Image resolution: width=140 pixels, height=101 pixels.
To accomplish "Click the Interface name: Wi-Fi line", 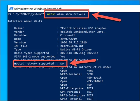I will (25, 21).
